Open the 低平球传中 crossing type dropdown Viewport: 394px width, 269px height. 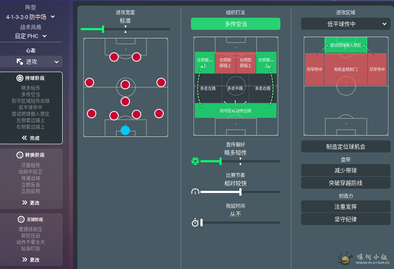[345, 24]
